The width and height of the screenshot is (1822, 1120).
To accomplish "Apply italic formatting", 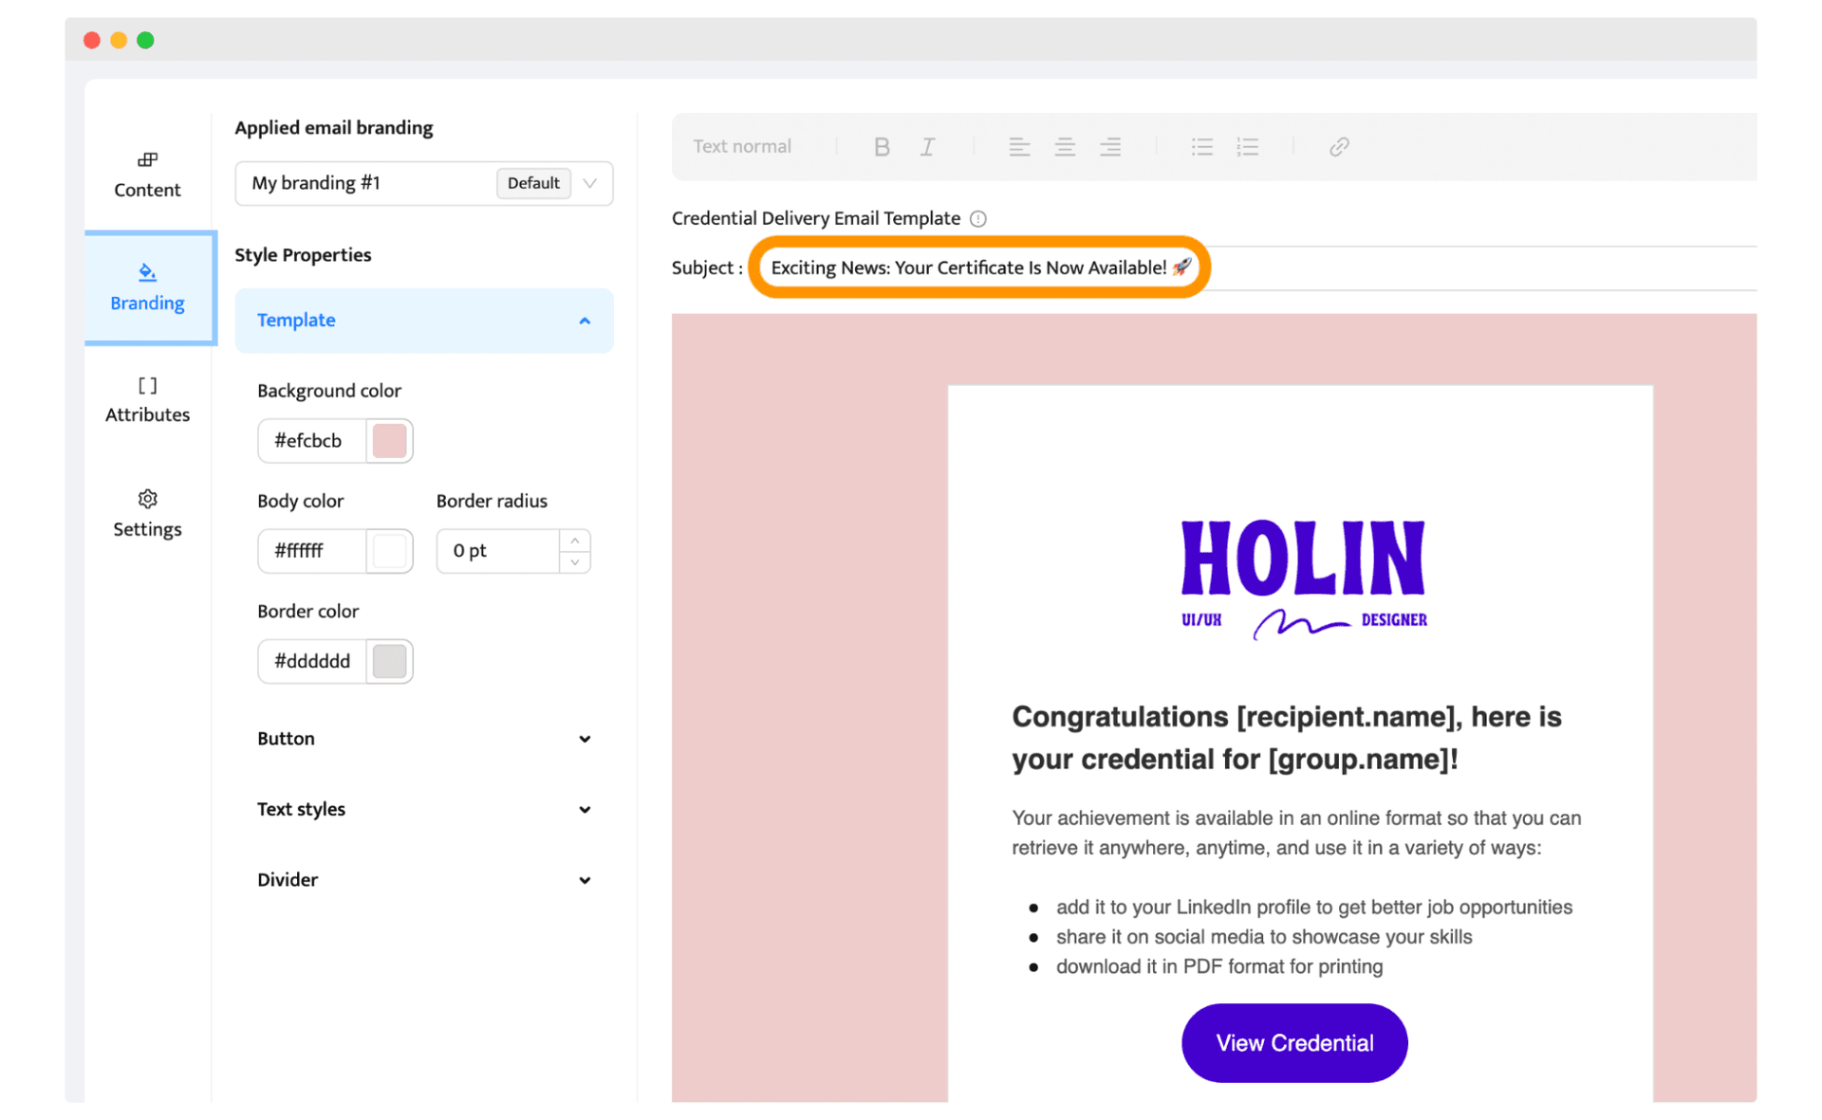I will pyautogui.click(x=926, y=146).
